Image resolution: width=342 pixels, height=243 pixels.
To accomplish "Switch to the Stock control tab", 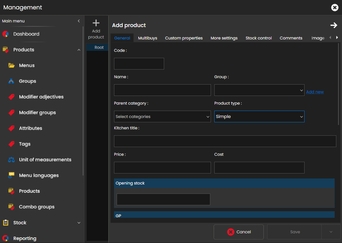I will point(258,38).
